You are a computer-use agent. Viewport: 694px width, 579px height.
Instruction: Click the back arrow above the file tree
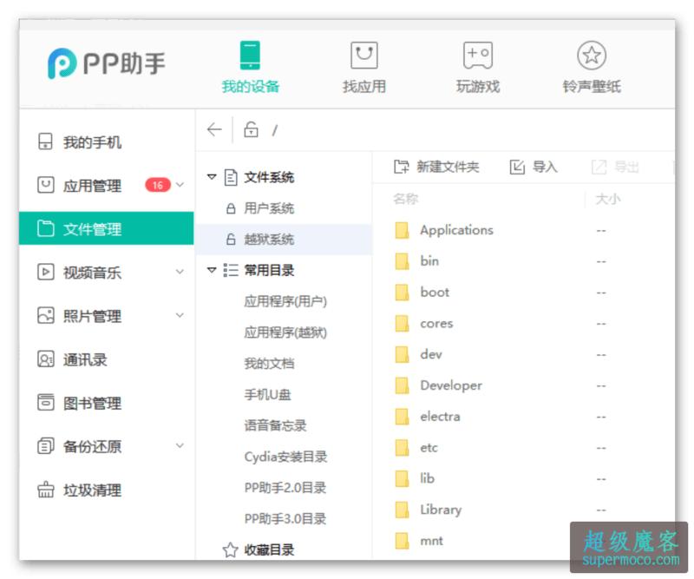coord(213,128)
